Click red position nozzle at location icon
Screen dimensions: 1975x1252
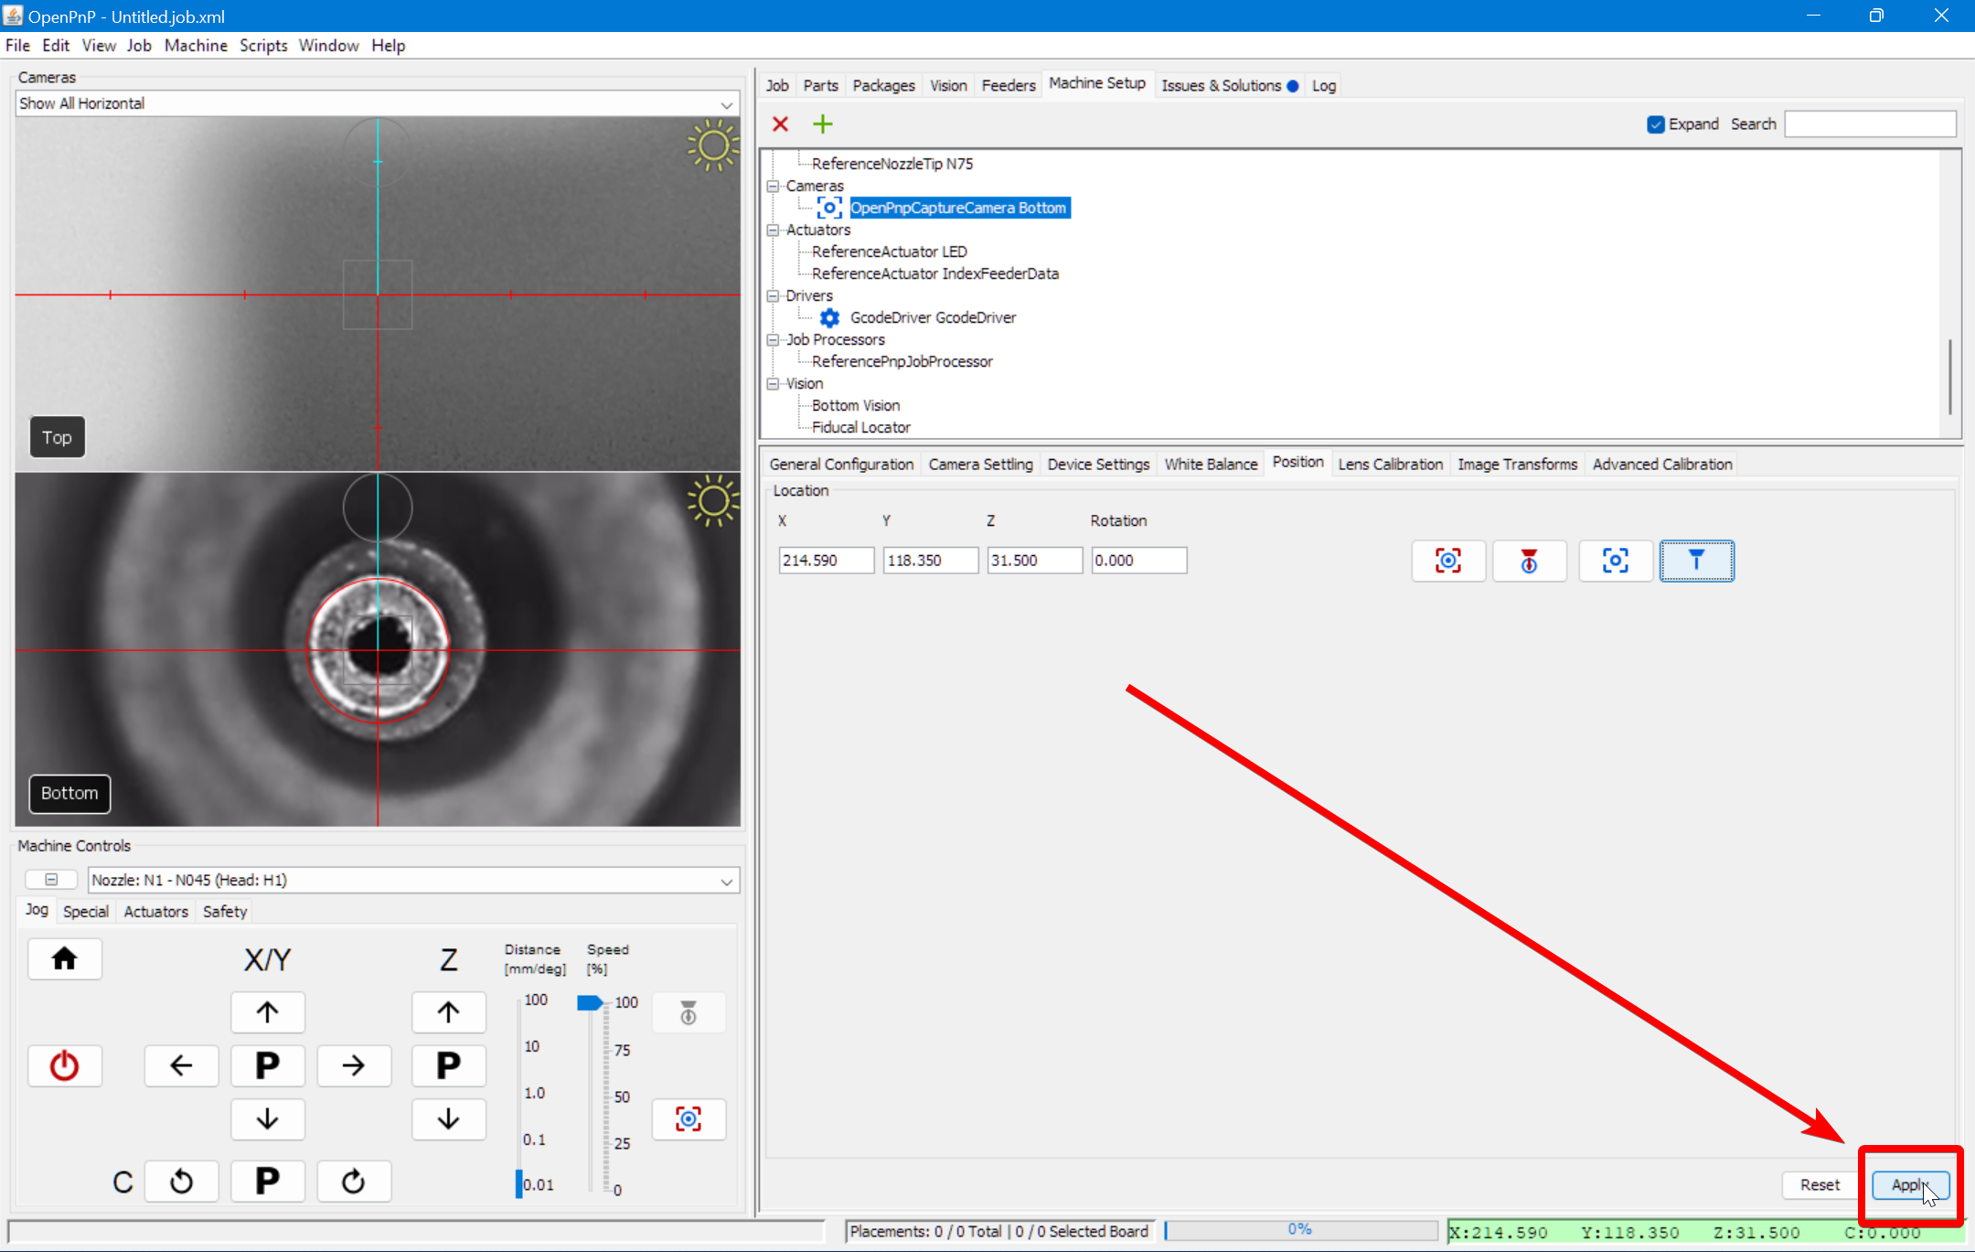coord(1529,561)
